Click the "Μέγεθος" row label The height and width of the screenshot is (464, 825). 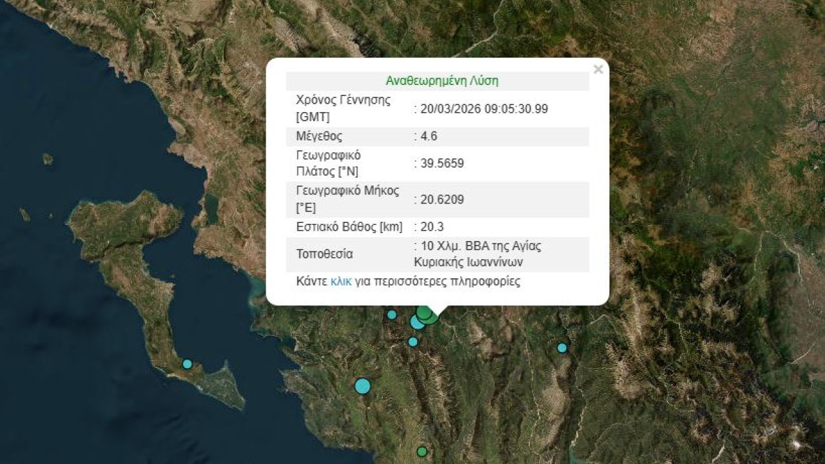318,137
